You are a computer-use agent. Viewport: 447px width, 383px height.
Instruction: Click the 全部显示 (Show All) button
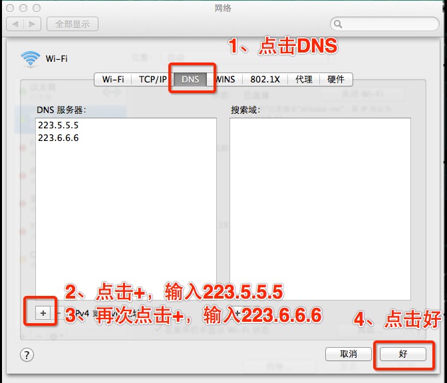[73, 24]
